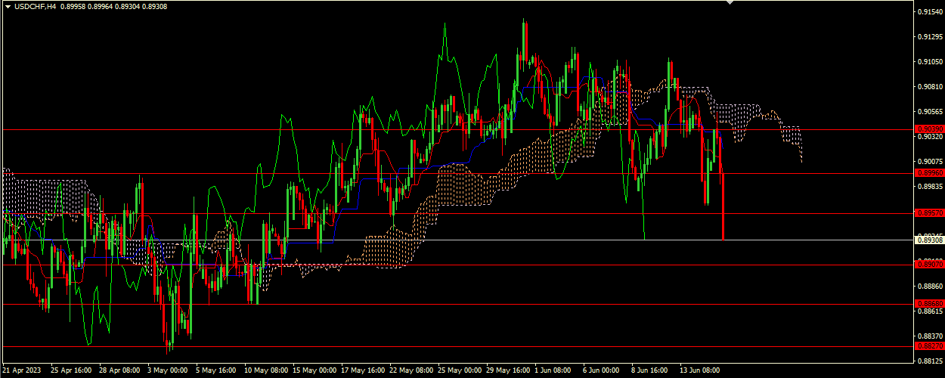Click the 0.91540 price scale value
Viewport: 945px width, 378px height.
[929, 12]
